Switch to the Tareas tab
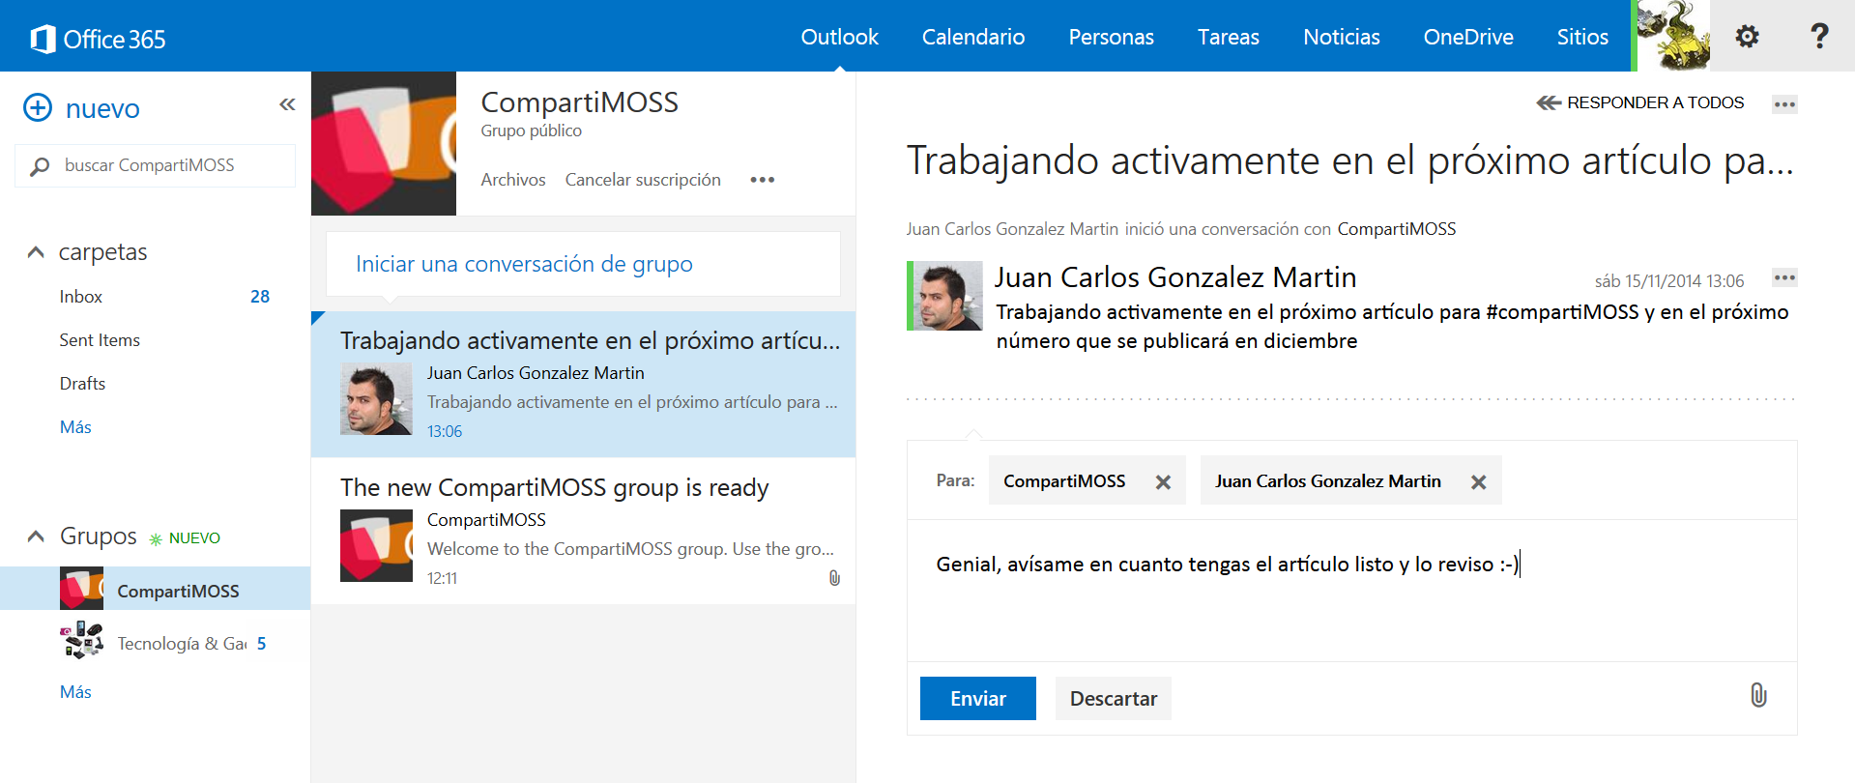Screen dimensions: 1855x783 [1229, 37]
